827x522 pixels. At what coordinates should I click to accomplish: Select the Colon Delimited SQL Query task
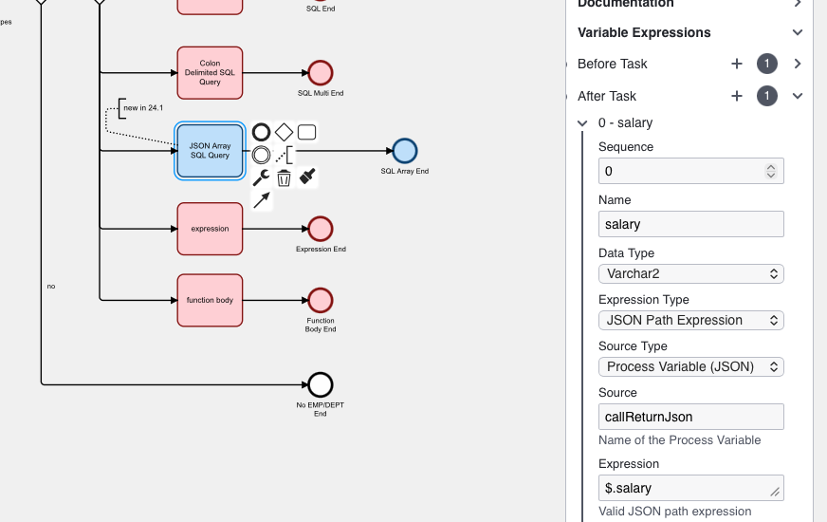[210, 73]
